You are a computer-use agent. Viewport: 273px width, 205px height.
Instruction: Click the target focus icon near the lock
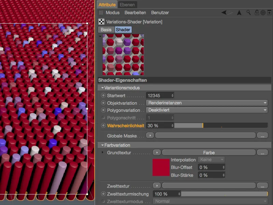[263, 13]
